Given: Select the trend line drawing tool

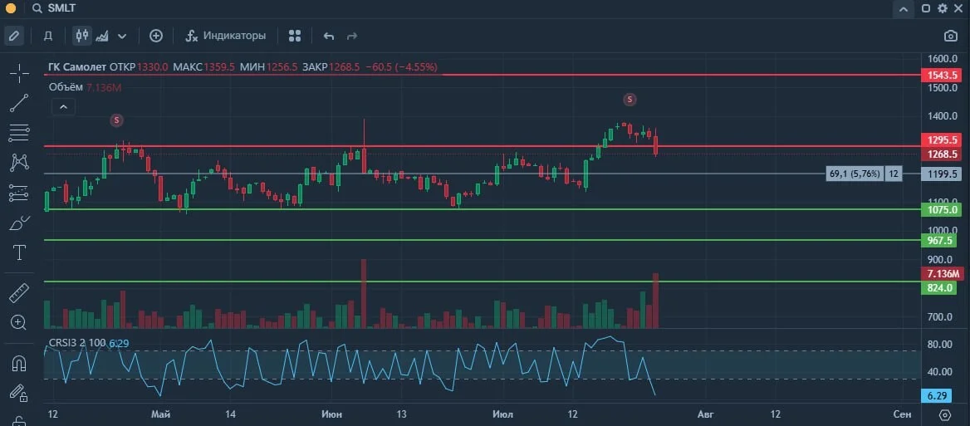Looking at the screenshot, I should tap(20, 103).
